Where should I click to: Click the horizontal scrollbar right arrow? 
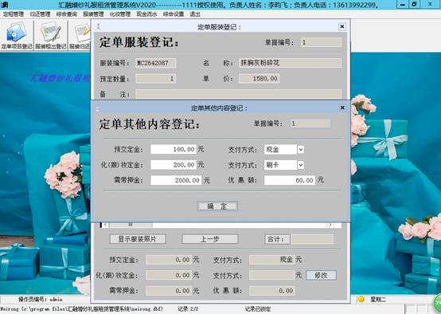pyautogui.click(x=330, y=225)
